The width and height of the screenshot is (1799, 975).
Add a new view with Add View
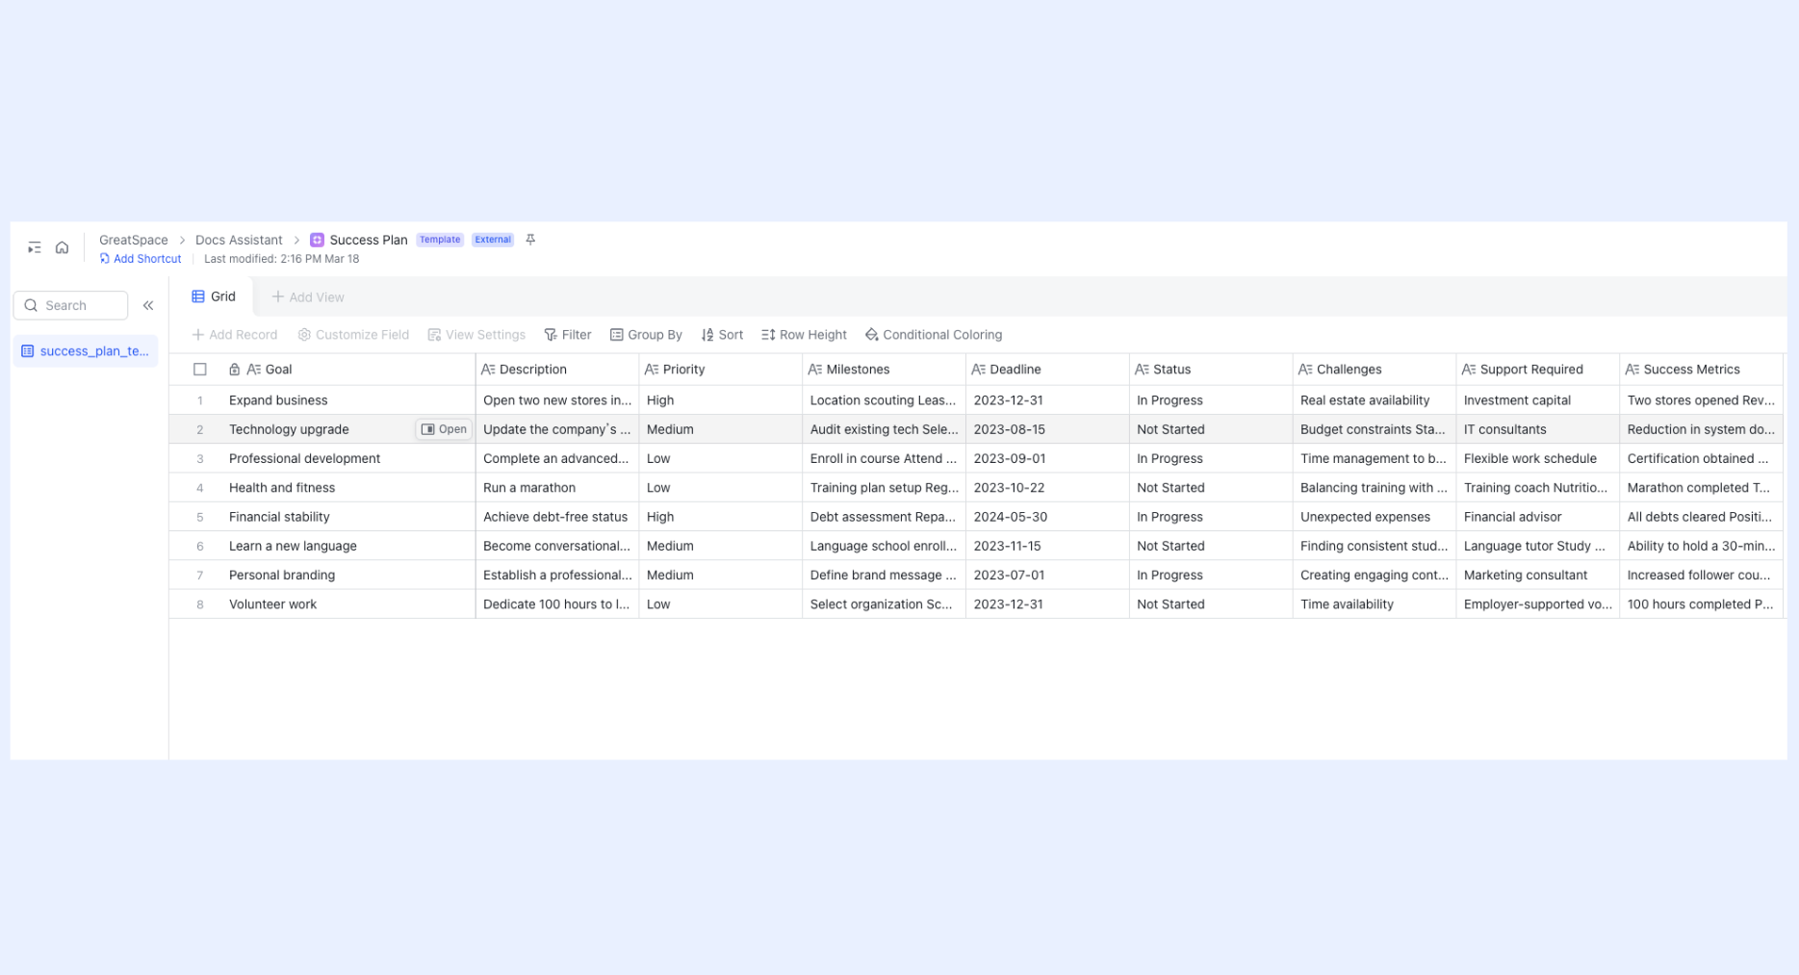pos(308,297)
